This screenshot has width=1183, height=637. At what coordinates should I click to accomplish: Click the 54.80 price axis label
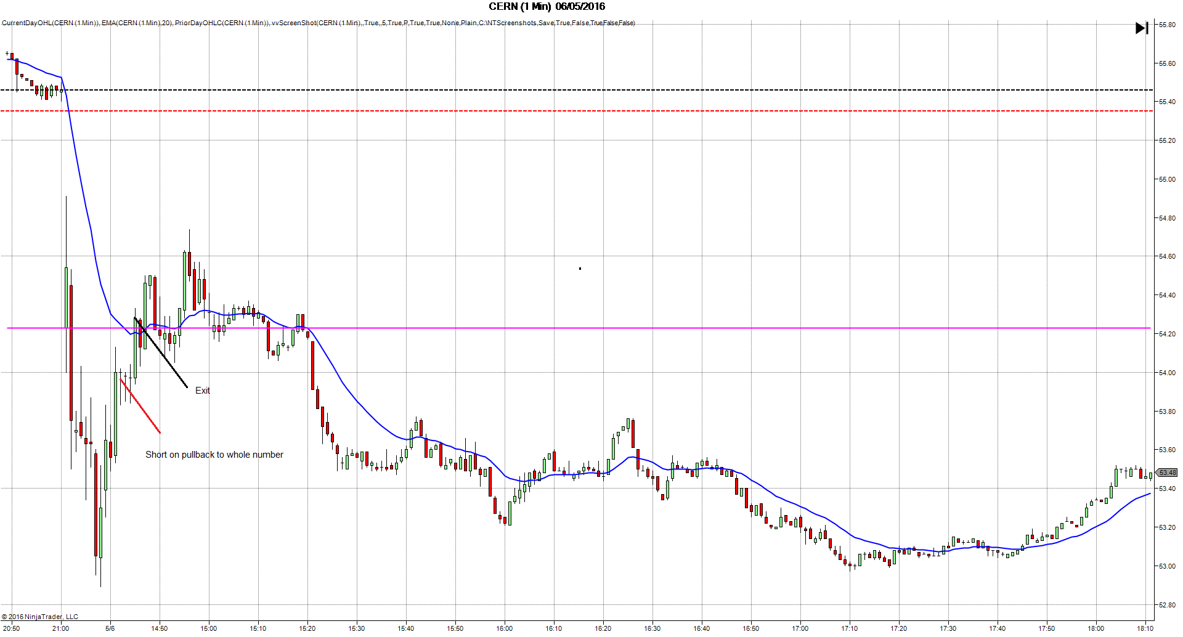[x=1167, y=218]
